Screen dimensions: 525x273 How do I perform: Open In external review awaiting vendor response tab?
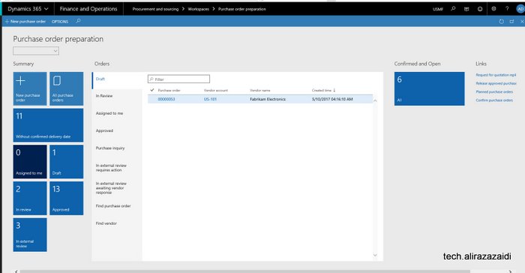[x=117, y=188]
